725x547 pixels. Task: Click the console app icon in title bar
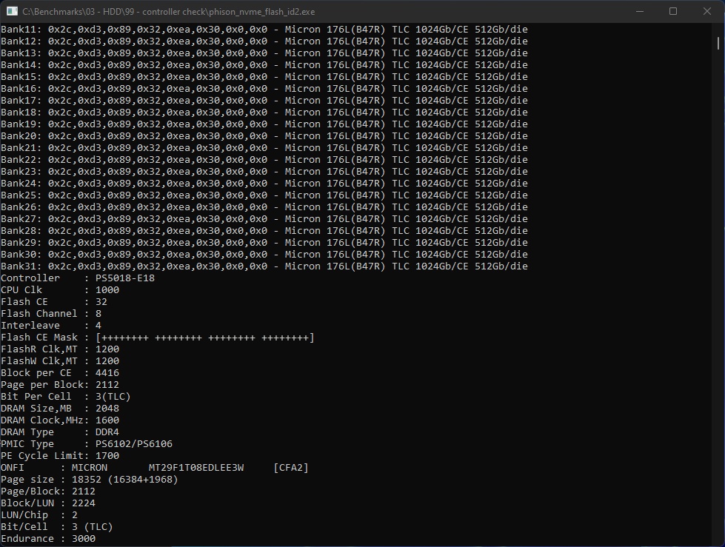12,12
